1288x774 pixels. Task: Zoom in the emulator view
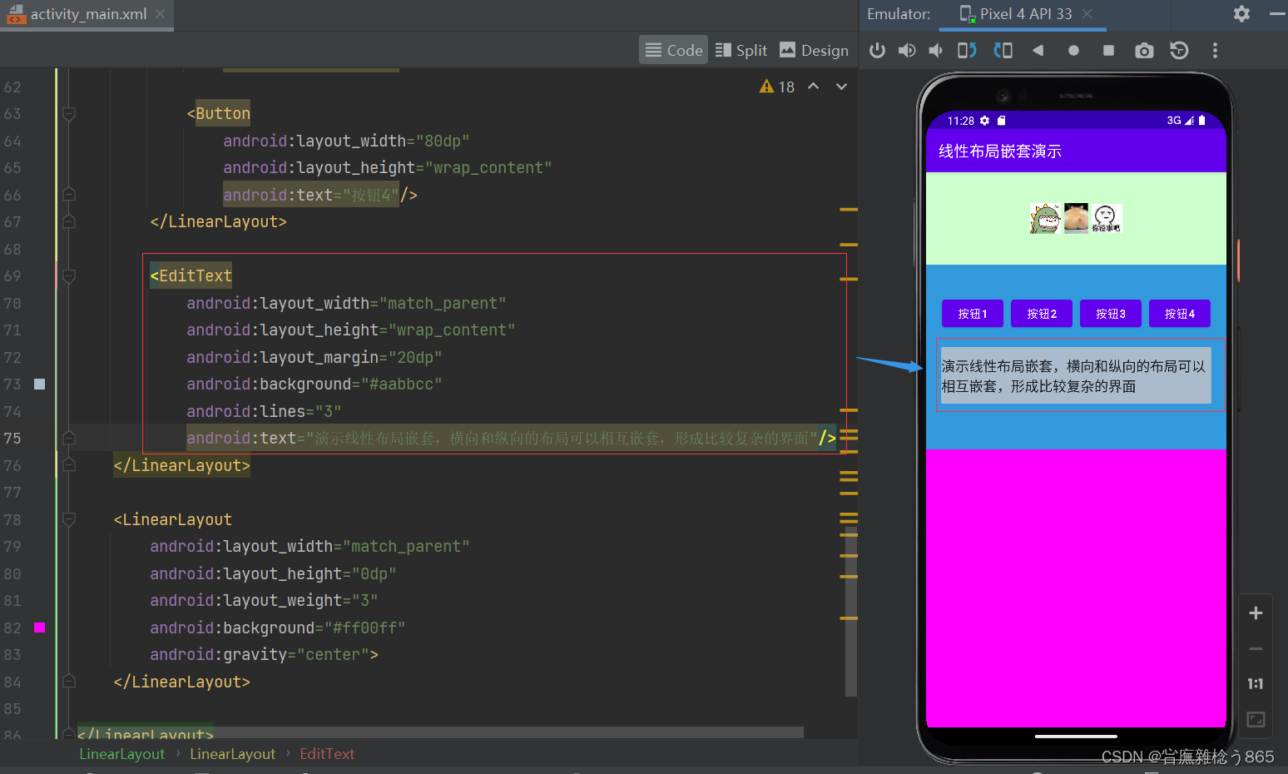click(x=1256, y=613)
